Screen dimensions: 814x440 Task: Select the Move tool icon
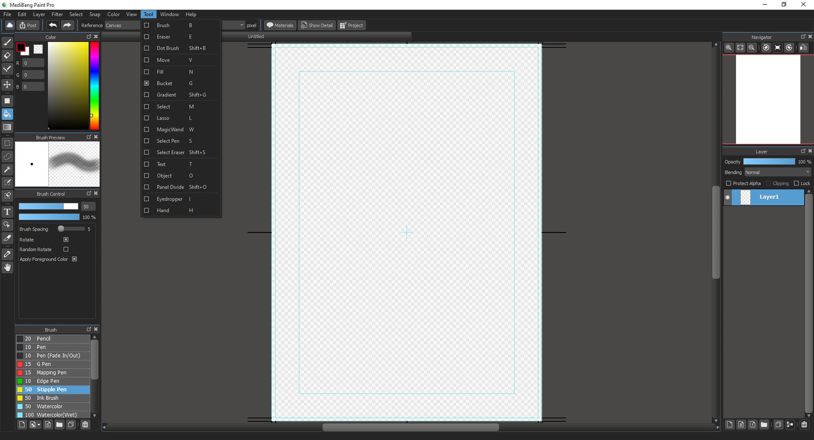[x=7, y=85]
